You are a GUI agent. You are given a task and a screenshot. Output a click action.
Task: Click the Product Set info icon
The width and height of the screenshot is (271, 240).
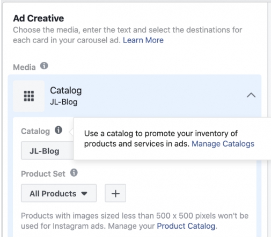coord(74,173)
